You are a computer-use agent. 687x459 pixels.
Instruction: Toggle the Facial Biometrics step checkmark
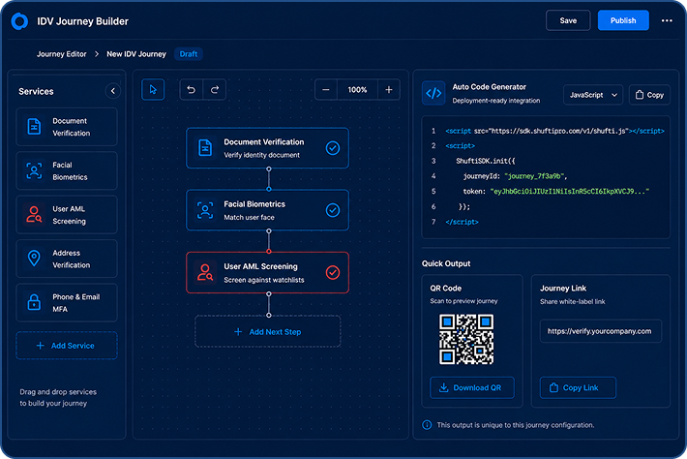333,210
